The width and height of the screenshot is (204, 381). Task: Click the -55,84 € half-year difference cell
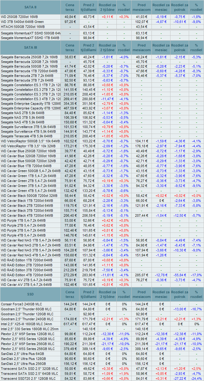pos(179,275)
